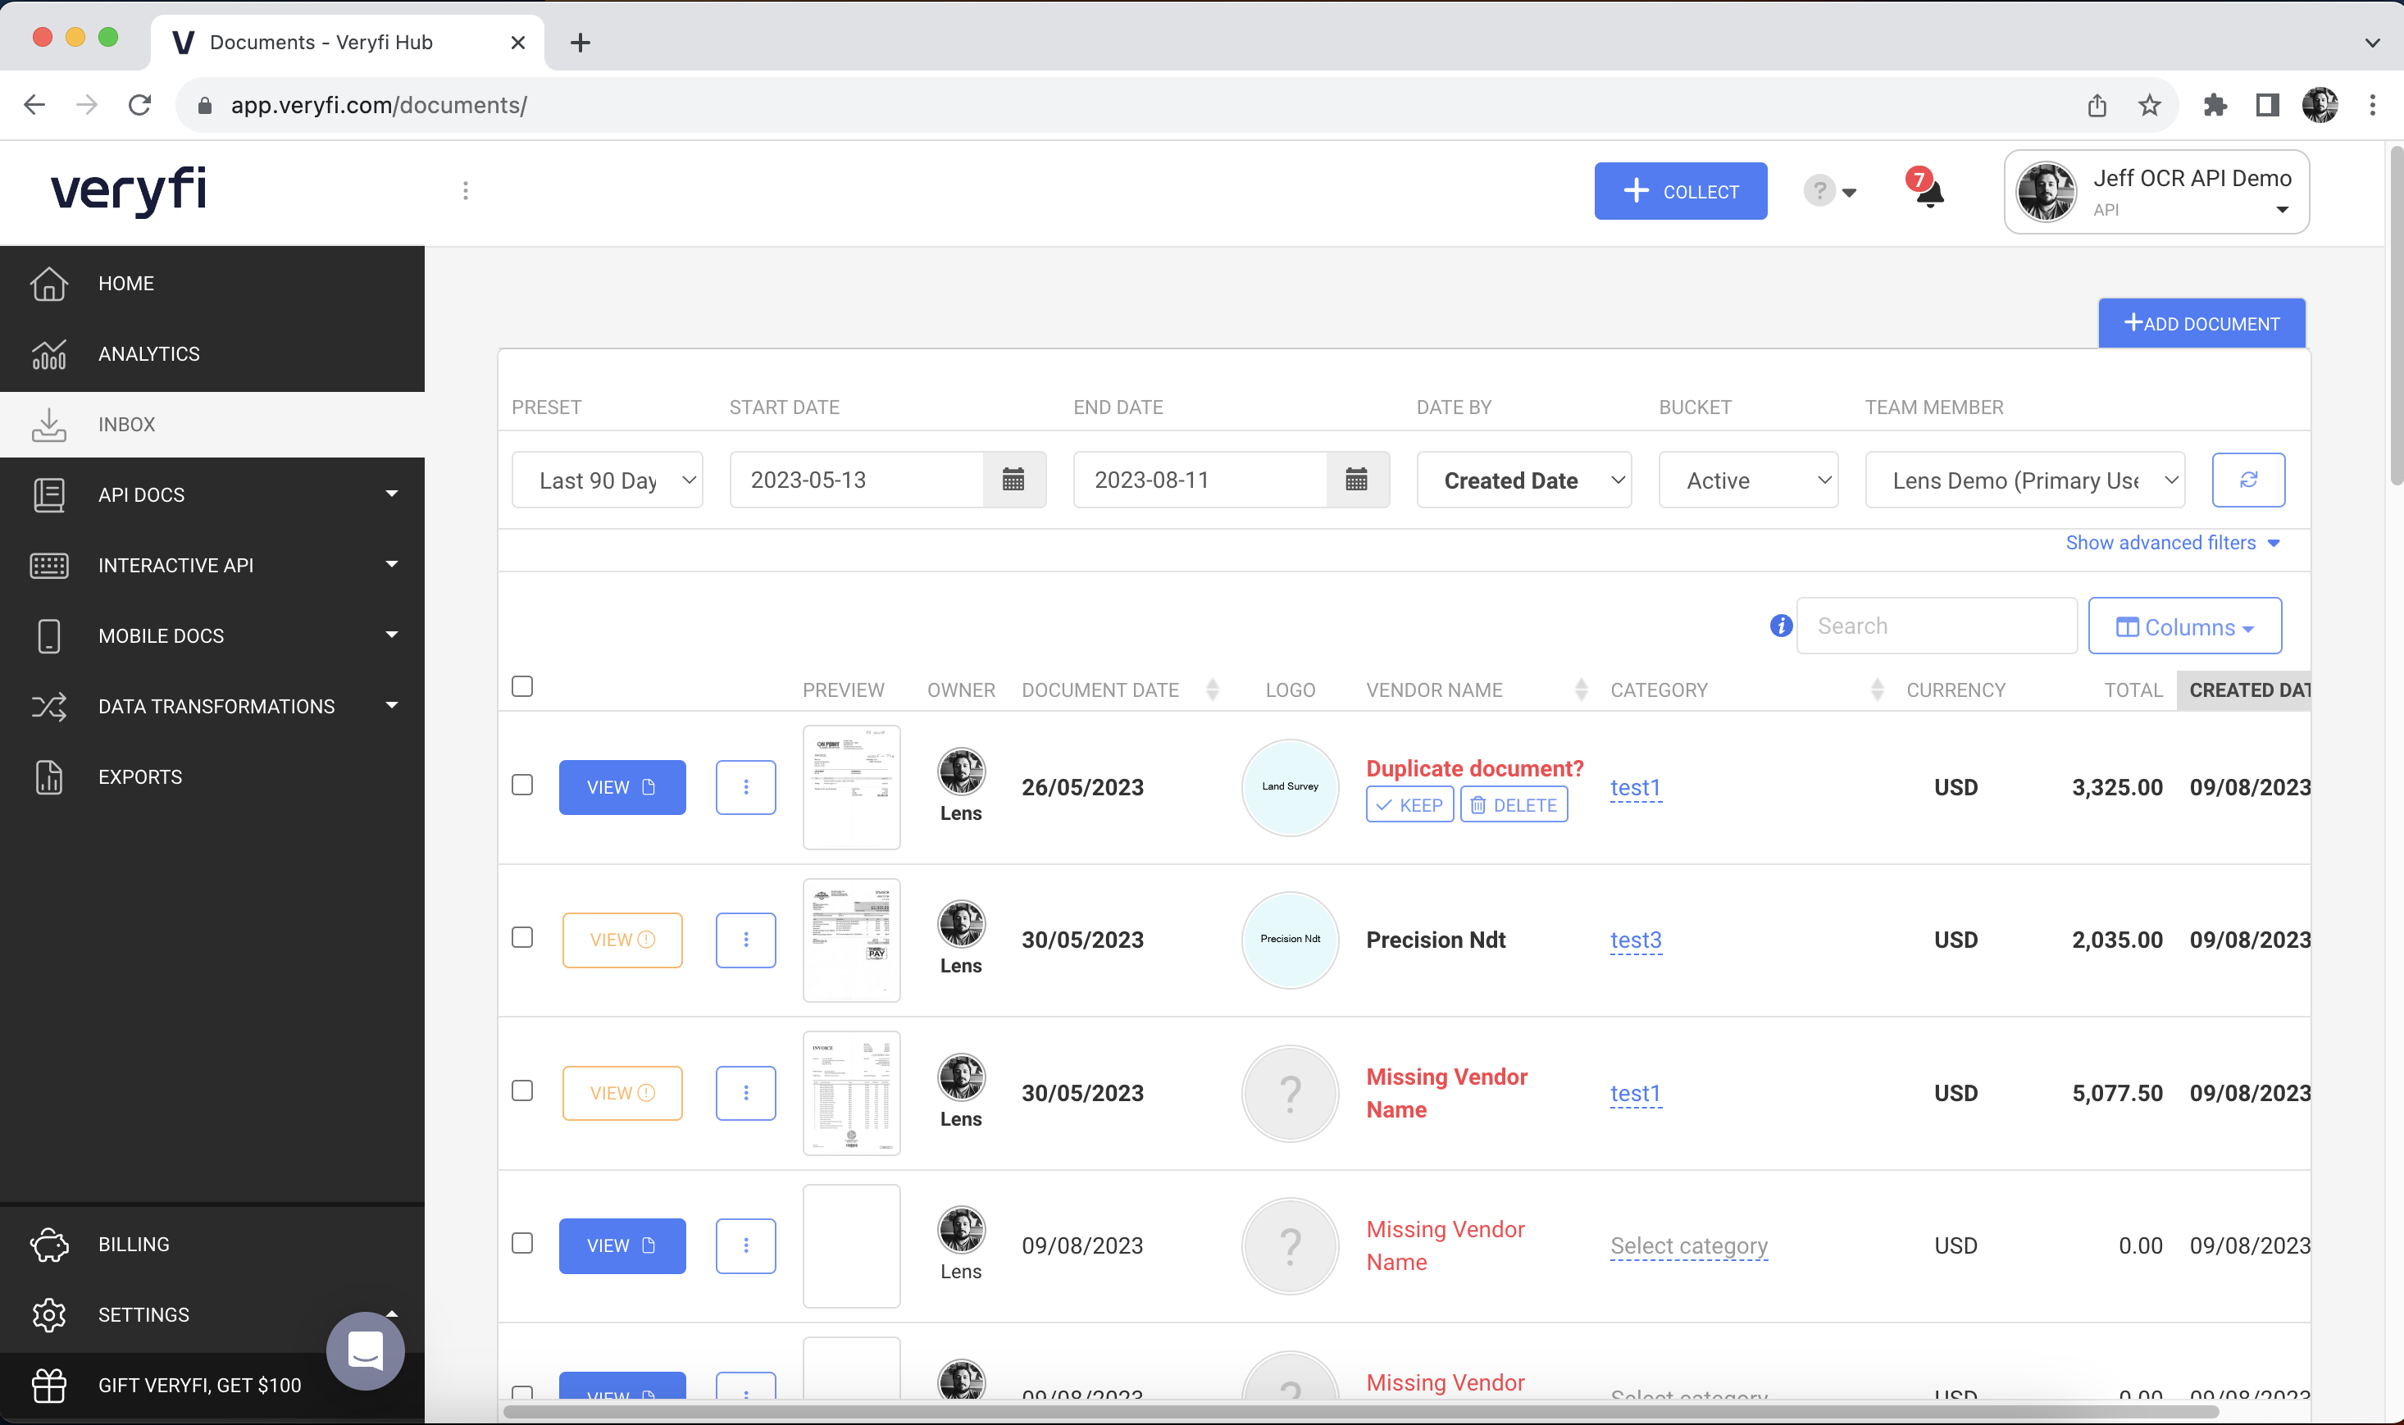The width and height of the screenshot is (2404, 1425).
Task: Open preview thumbnail of Land Survey document
Action: (x=852, y=787)
